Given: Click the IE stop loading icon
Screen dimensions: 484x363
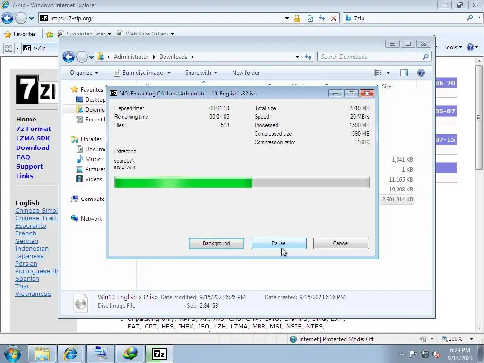Looking at the screenshot, I should tap(334, 18).
